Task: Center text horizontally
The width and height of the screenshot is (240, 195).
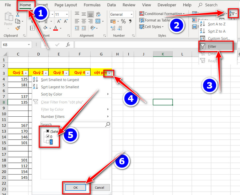Action: point(84,21)
